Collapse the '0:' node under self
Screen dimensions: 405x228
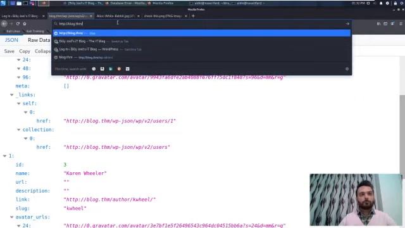(25, 112)
